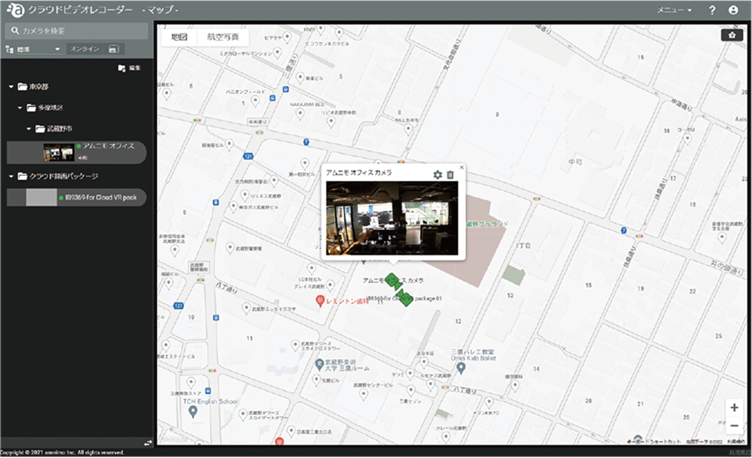Click the gray thumbnail of IB9369 camera
This screenshot has width=752, height=458.
point(41,197)
